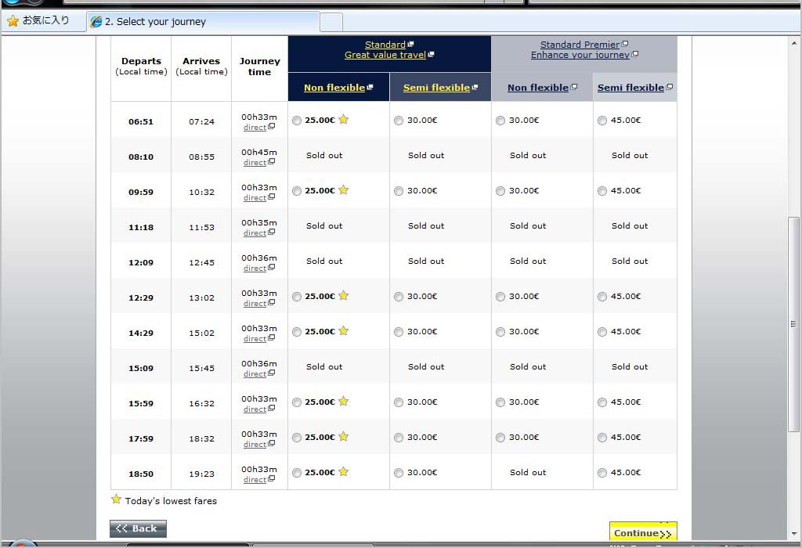Select 45.00€ Premier semi flexible for 17:59
The height and width of the screenshot is (548, 802).
602,438
